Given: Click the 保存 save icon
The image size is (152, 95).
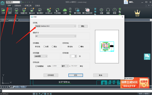Looking at the screenshot, I should [x=10, y=11].
